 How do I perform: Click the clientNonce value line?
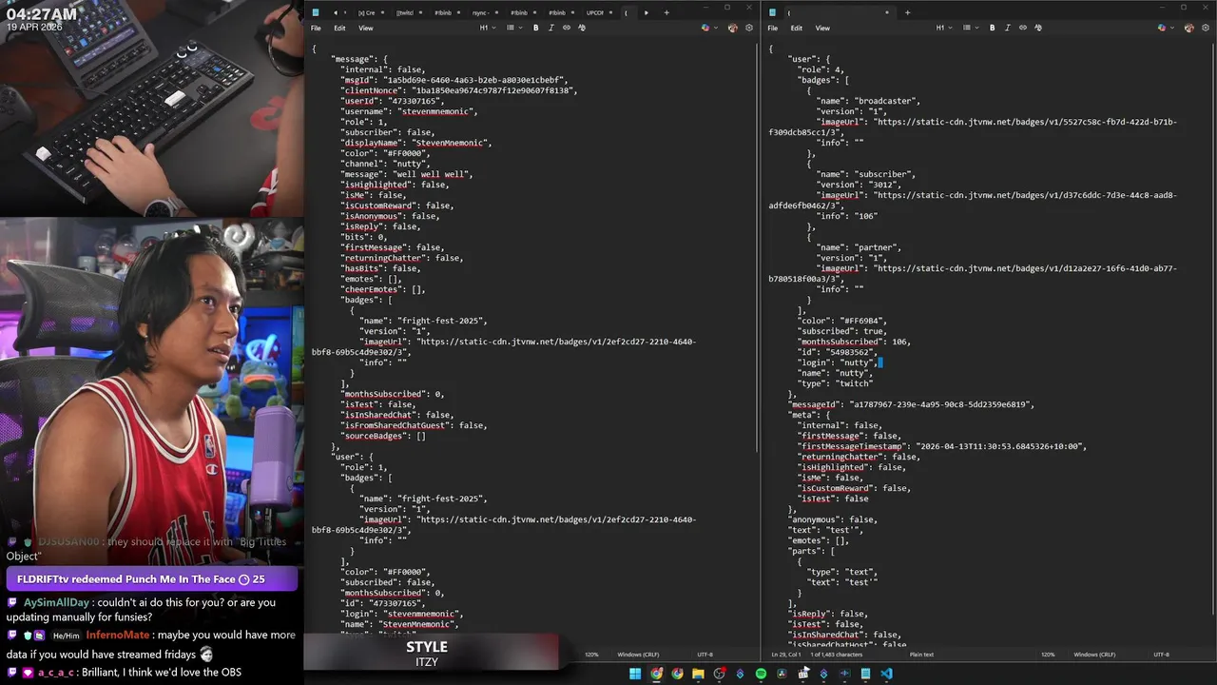(x=460, y=90)
